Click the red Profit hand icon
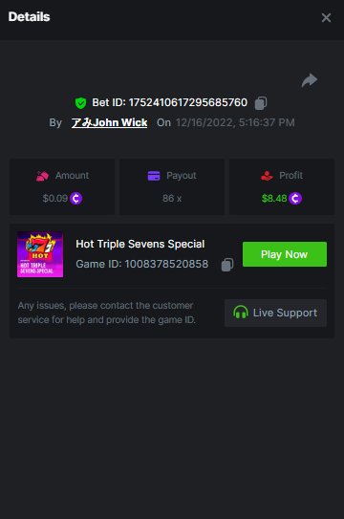 point(267,176)
